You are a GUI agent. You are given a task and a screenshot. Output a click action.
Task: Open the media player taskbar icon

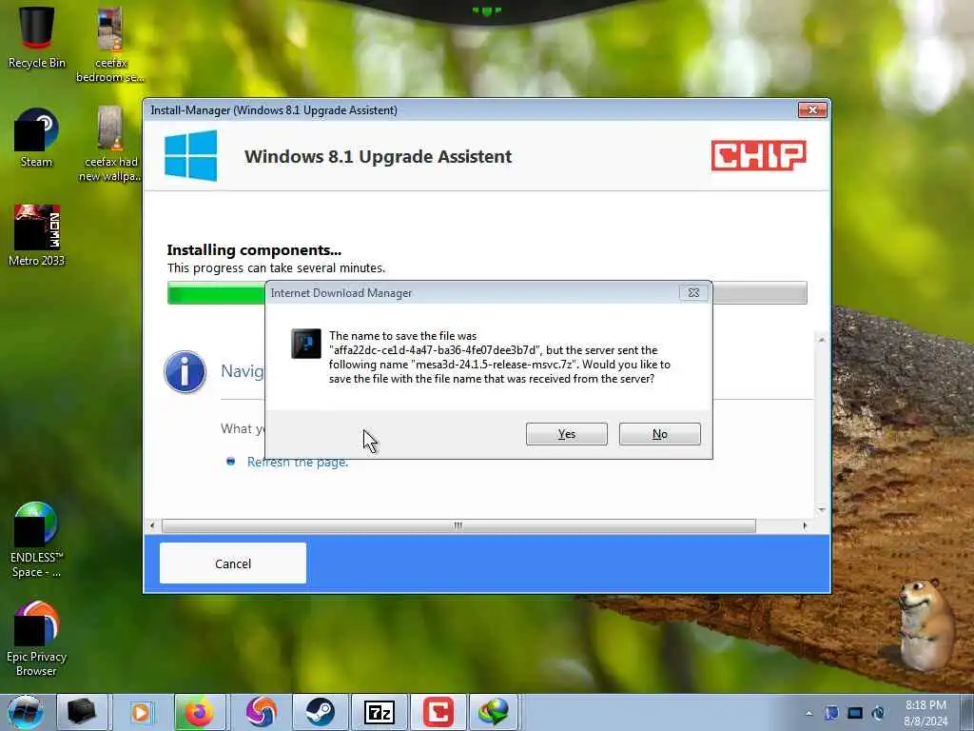click(x=141, y=712)
